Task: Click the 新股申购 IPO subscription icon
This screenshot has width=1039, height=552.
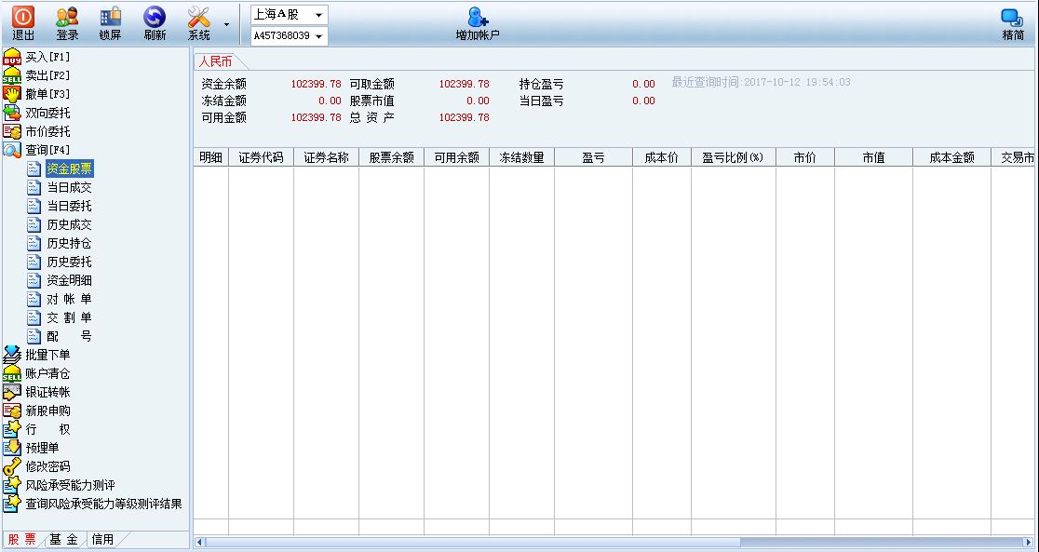Action: coord(12,411)
